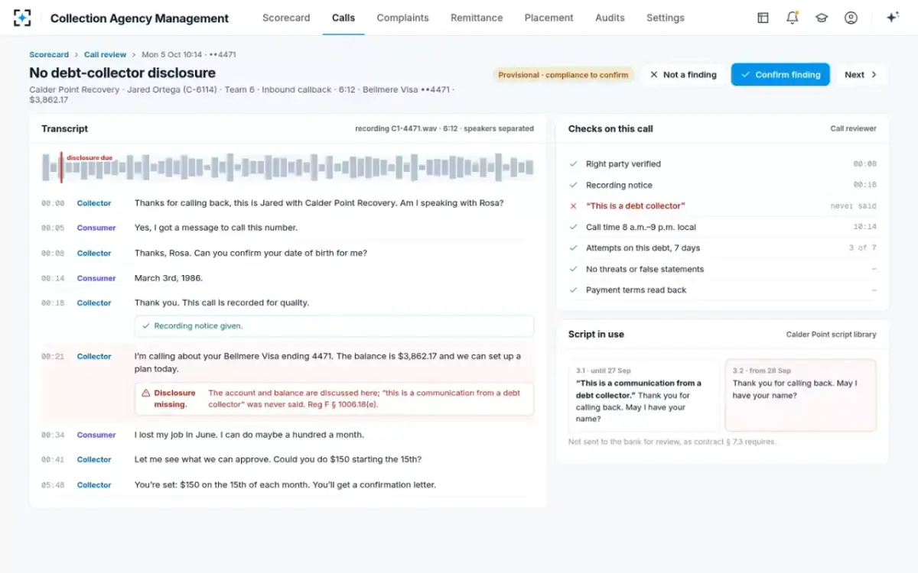This screenshot has height=573, width=918.
Task: Click the red disclosure due marker on waveform
Action: click(62, 167)
